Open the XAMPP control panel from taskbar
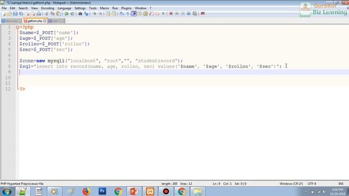The width and height of the screenshot is (349, 196). click(150, 191)
